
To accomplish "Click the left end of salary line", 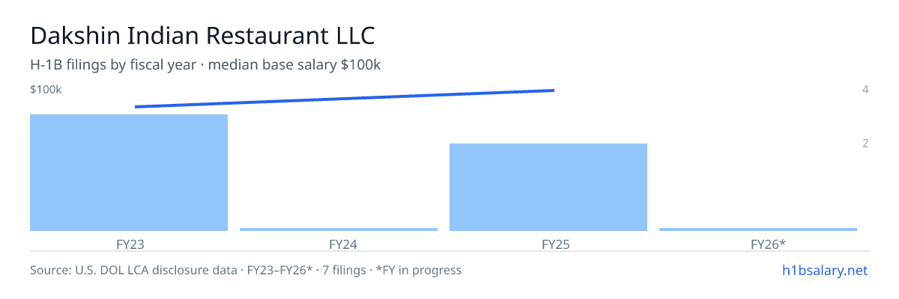I will coord(136,107).
